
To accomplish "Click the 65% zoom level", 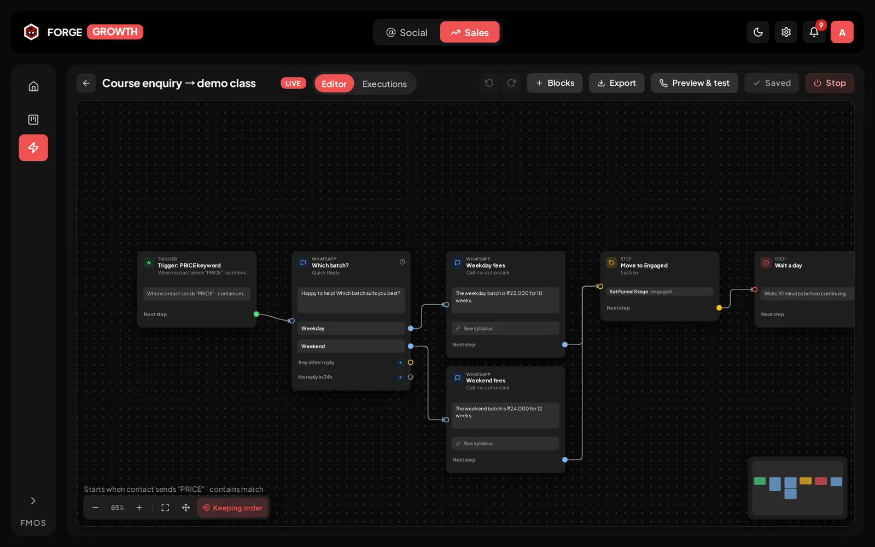I will click(x=117, y=508).
